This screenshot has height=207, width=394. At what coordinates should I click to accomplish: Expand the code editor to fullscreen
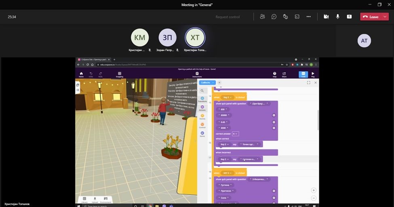(309, 83)
